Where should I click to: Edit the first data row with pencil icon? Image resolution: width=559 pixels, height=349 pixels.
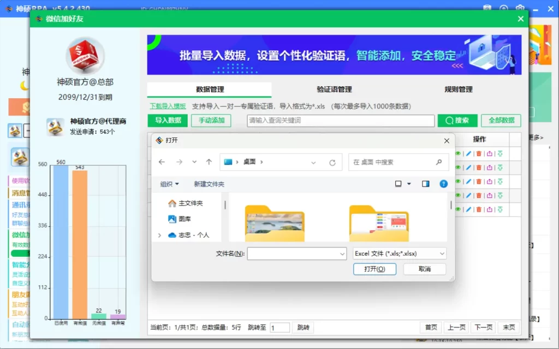[469, 154]
